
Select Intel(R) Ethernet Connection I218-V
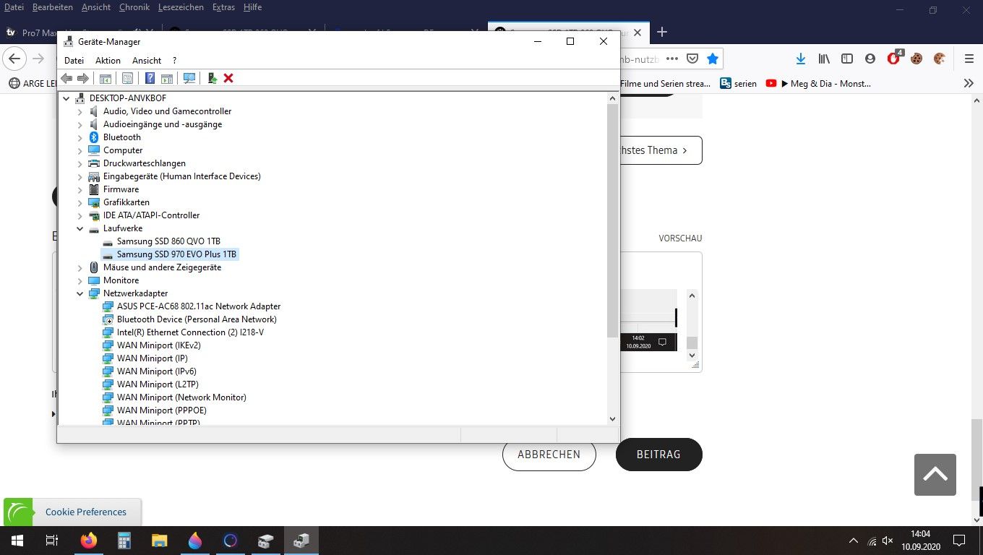(190, 332)
